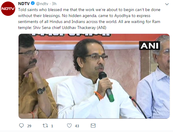The width and height of the screenshot is (173, 133).
Task: Click the reply speech bubble icon
Action: [x=22, y=126]
